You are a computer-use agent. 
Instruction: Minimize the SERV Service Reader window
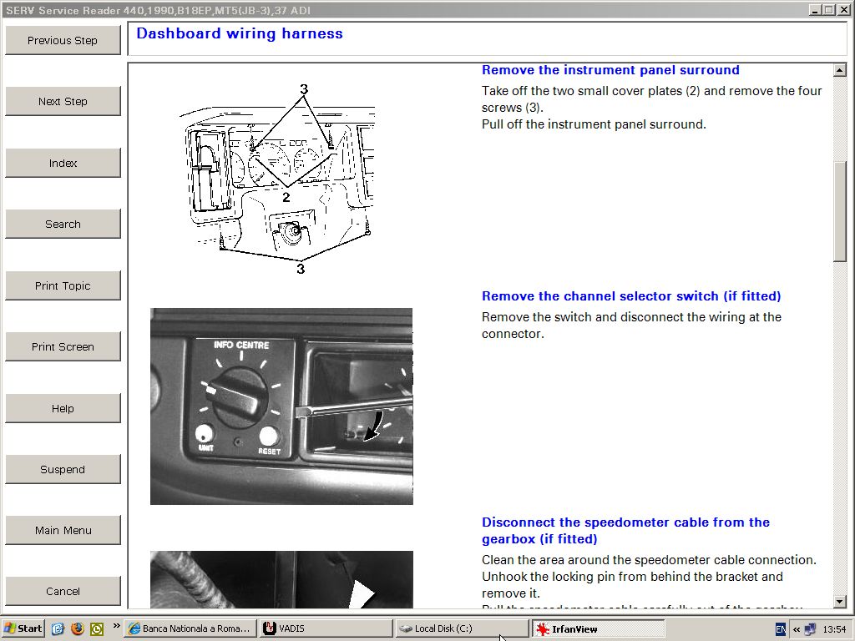coord(815,10)
